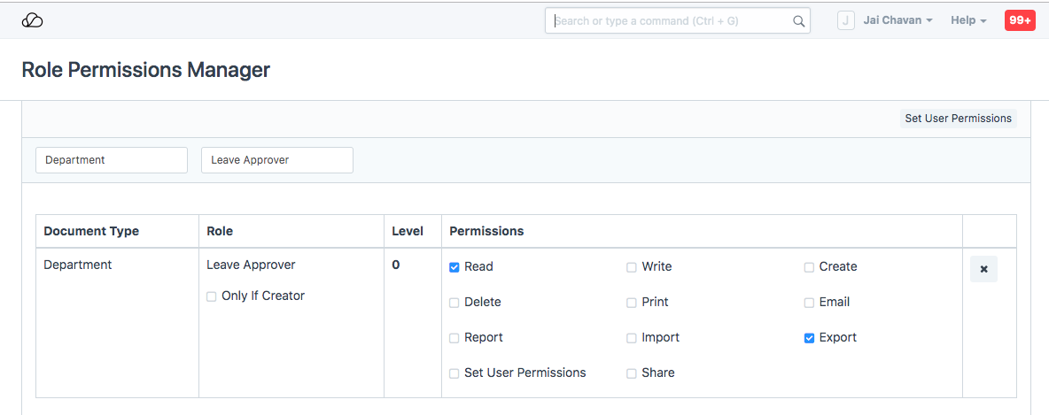Image resolution: width=1049 pixels, height=415 pixels.
Task: Check the Email permission box
Action: (809, 303)
